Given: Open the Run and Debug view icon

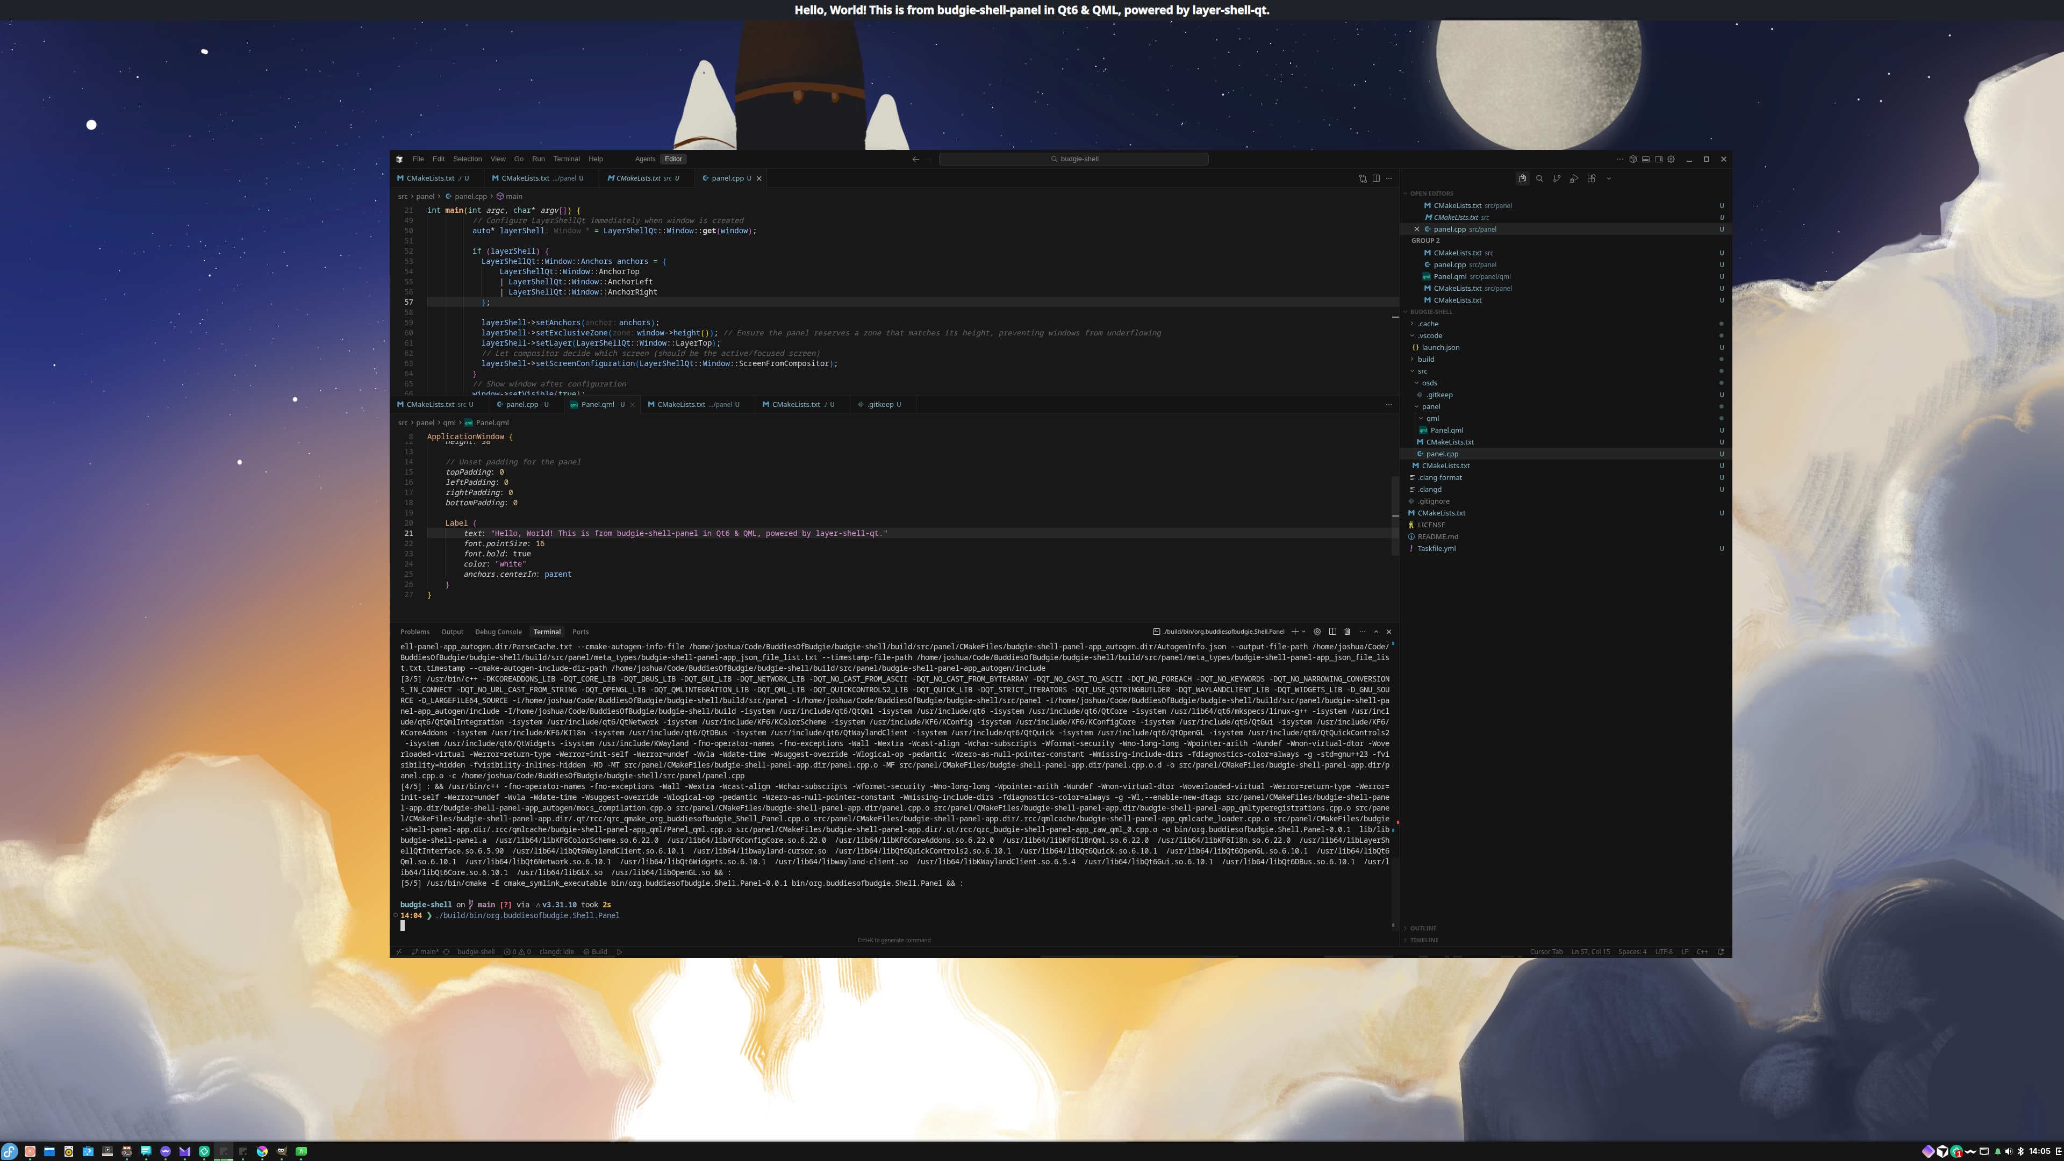Looking at the screenshot, I should click(1574, 178).
